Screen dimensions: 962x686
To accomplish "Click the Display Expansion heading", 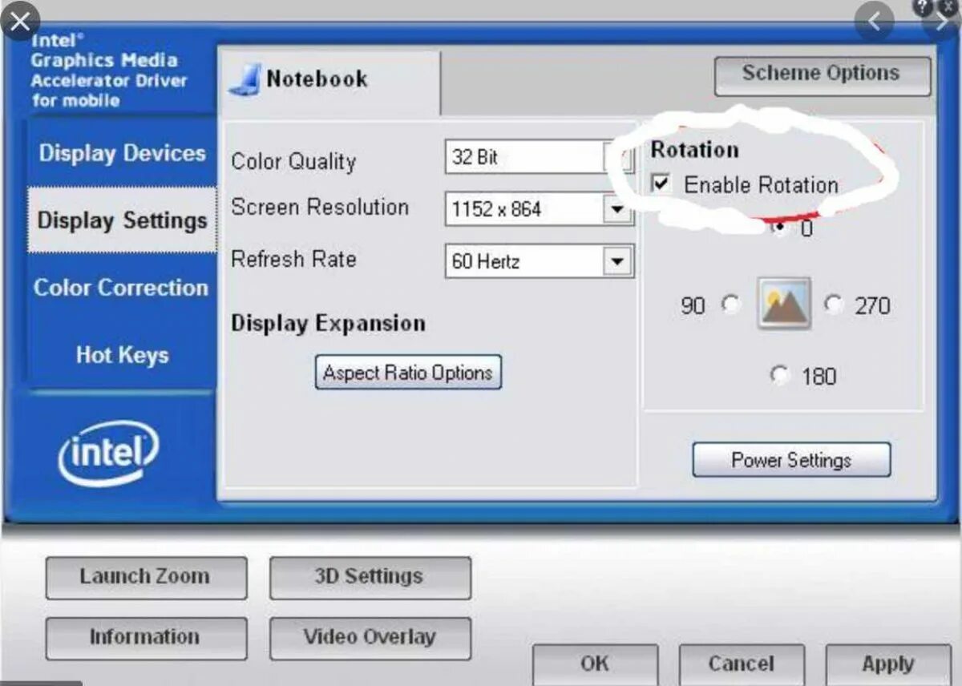I will (x=328, y=324).
